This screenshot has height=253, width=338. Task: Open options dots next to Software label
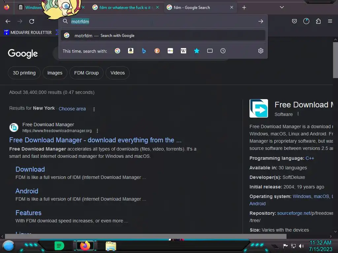click(x=298, y=114)
